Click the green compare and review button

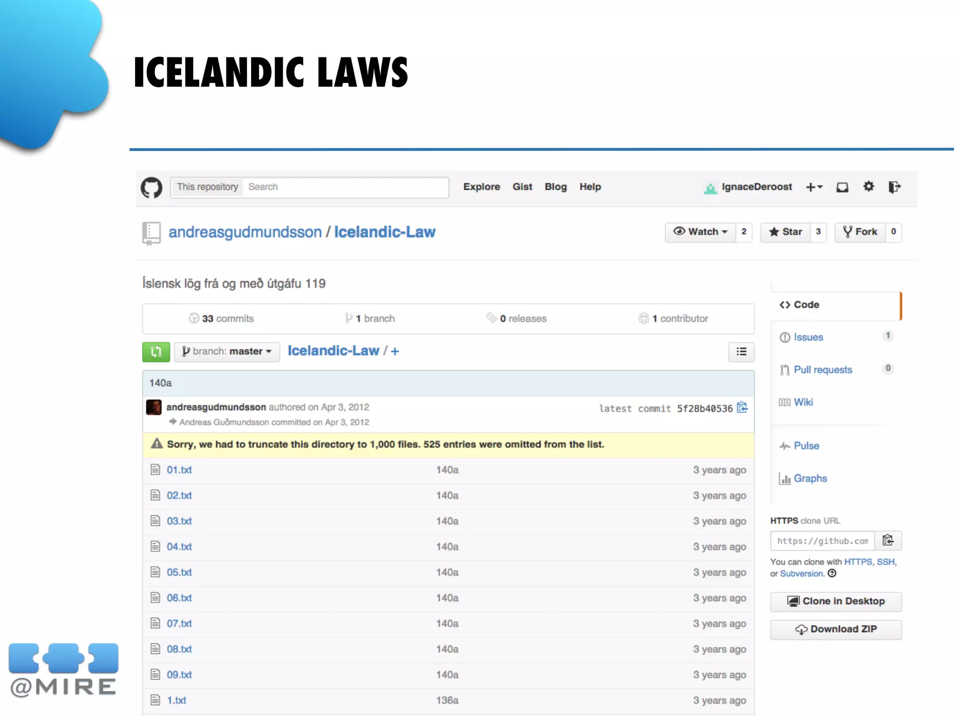[156, 351]
